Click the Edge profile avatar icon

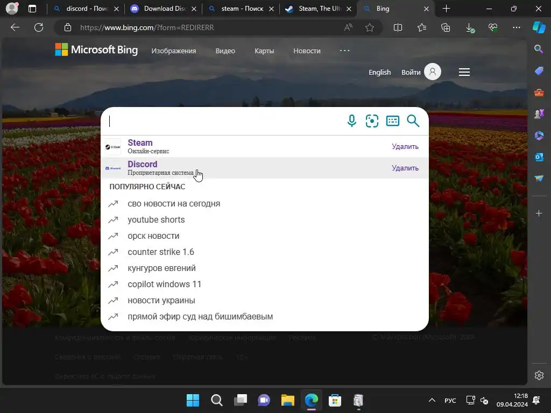pyautogui.click(x=12, y=8)
